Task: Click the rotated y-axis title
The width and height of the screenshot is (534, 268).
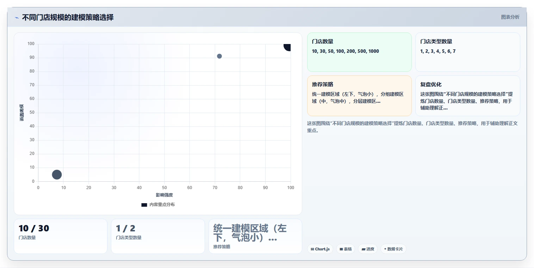Action: (x=22, y=113)
